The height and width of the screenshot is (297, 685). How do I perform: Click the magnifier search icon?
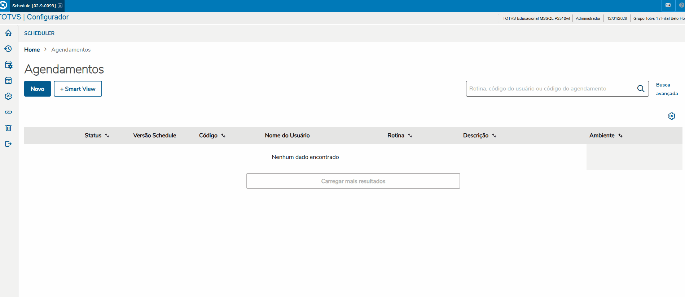(x=641, y=89)
